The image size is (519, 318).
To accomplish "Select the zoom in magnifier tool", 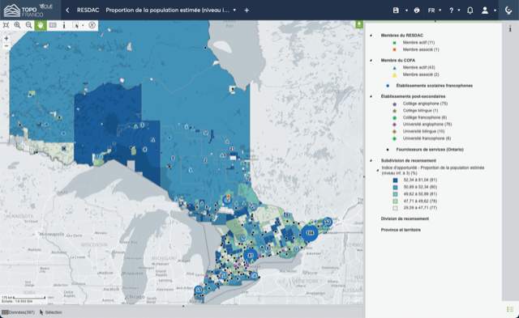I will (x=17, y=25).
